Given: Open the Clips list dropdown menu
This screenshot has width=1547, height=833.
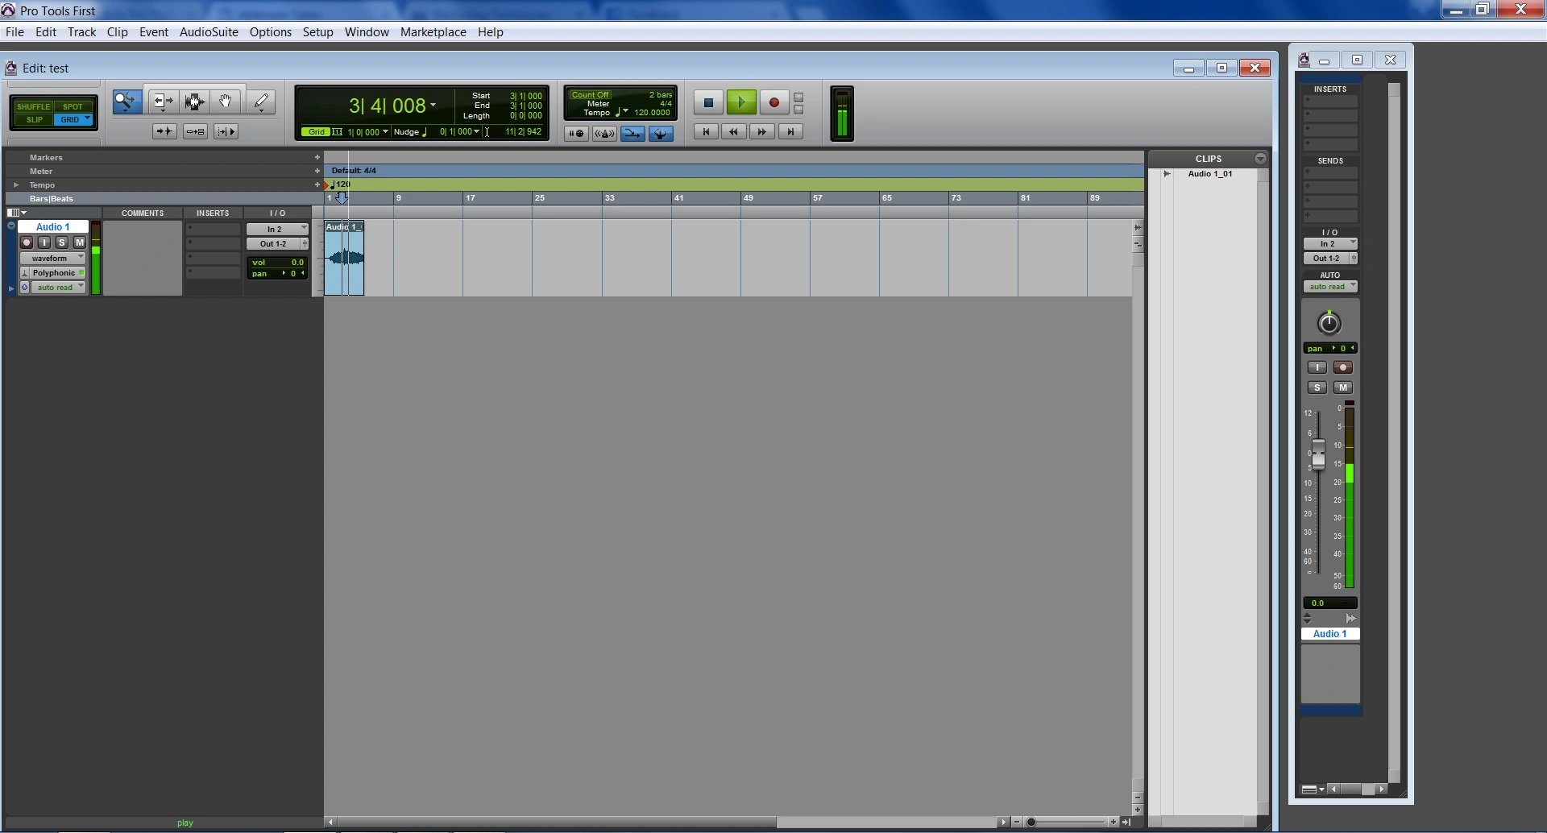Looking at the screenshot, I should pos(1261,159).
